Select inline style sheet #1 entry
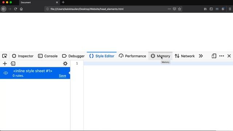The height and width of the screenshot is (131, 233). tap(35, 73)
